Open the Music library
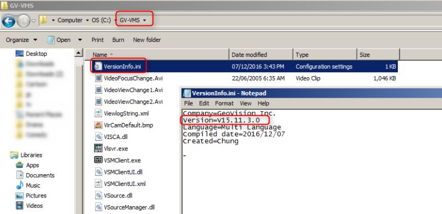The width and height of the screenshot is (442, 214). click(x=33, y=185)
